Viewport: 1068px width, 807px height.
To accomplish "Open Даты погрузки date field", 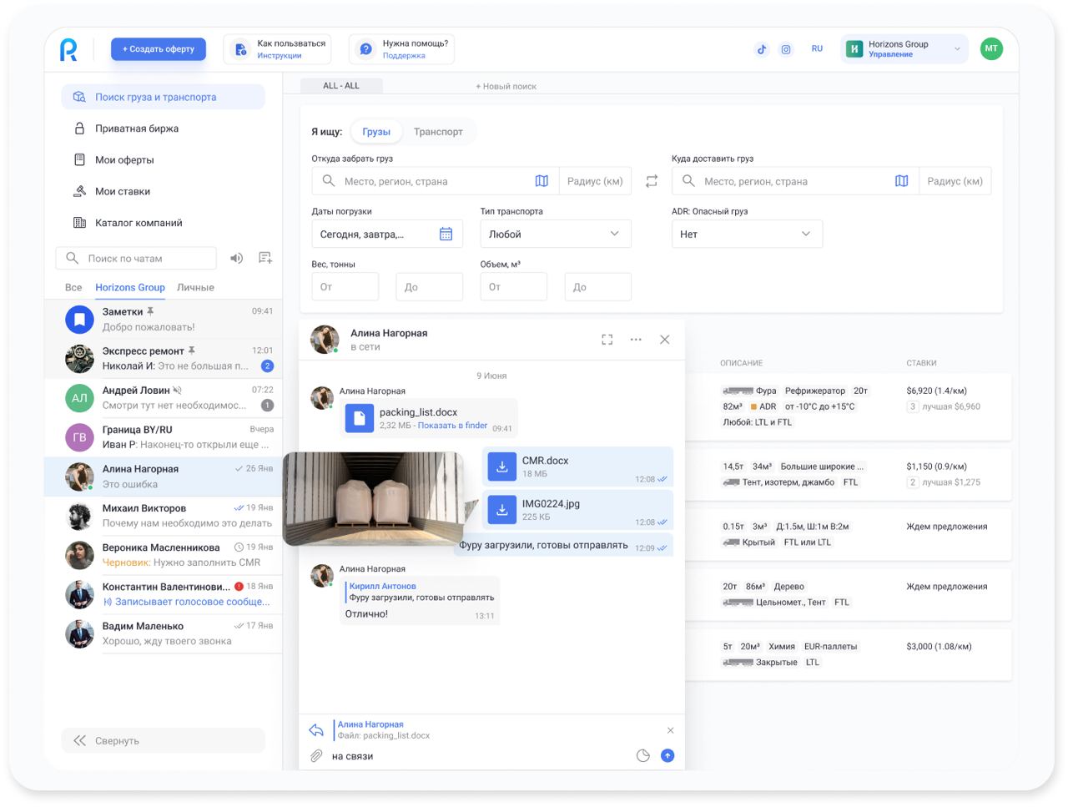I will pos(387,235).
